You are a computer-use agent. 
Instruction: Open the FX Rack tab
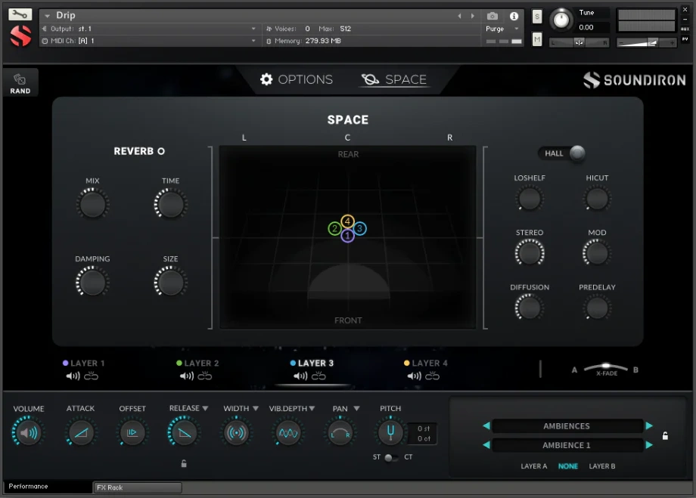click(137, 487)
